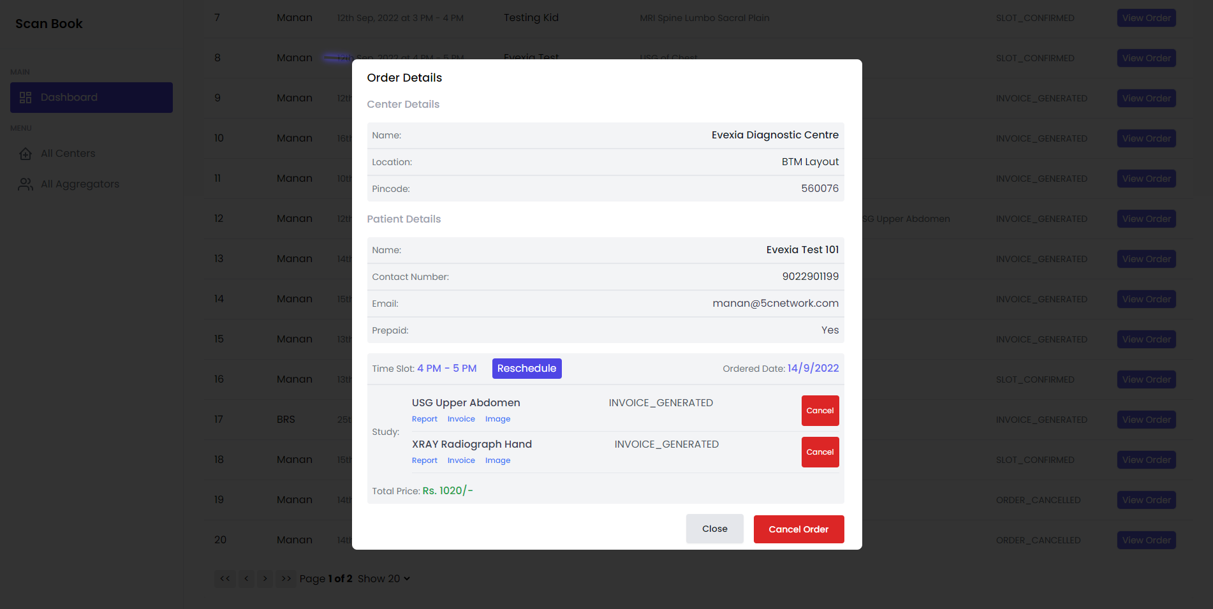Open Report link for USG Upper Abdomen
The width and height of the screenshot is (1213, 609).
coord(425,419)
